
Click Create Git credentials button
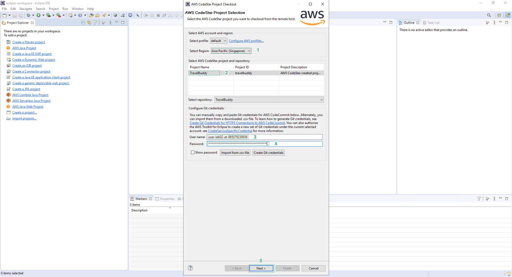[269, 153]
